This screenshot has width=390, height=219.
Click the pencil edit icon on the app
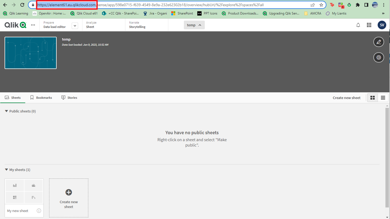[378, 42]
